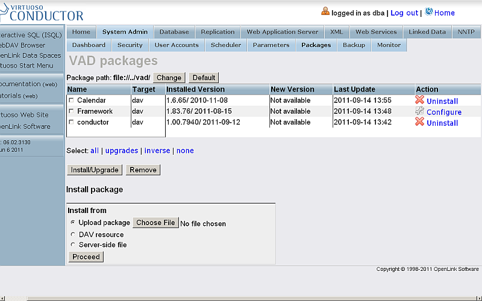This screenshot has height=301, width=482.
Task: Open the Database tab
Action: [174, 32]
